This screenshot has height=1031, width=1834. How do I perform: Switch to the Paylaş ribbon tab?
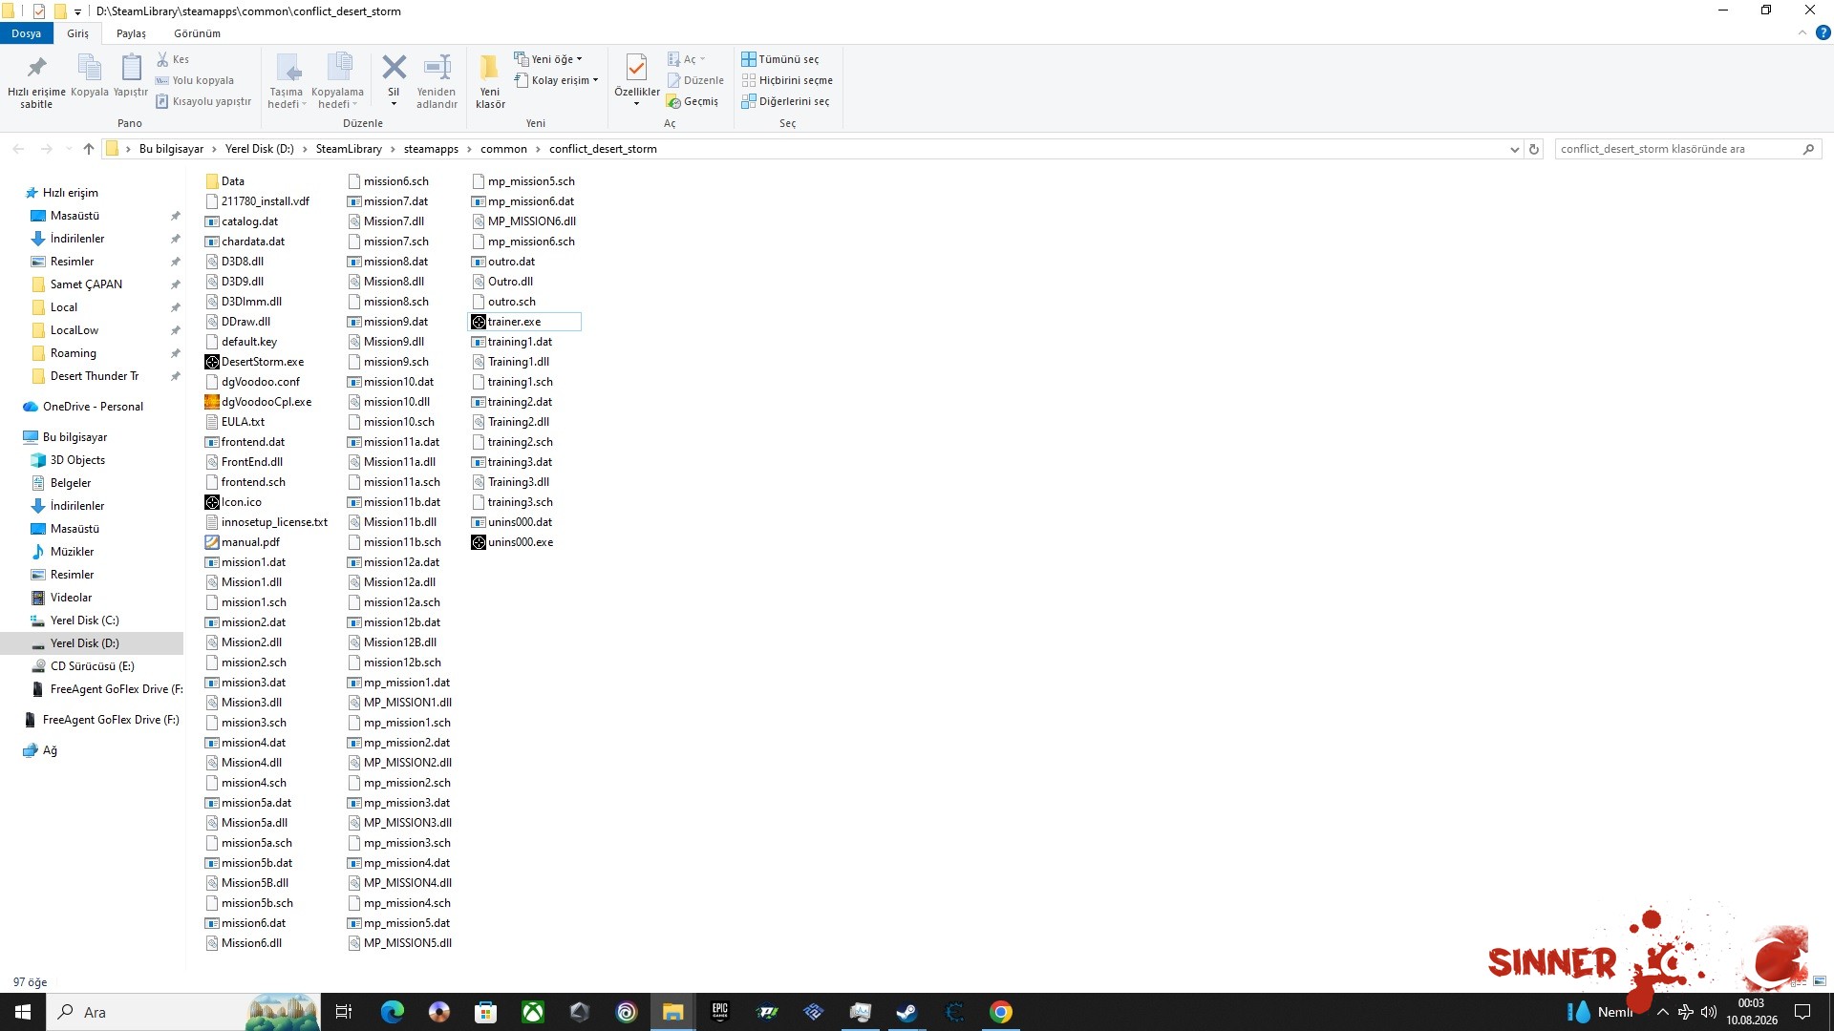coord(131,33)
